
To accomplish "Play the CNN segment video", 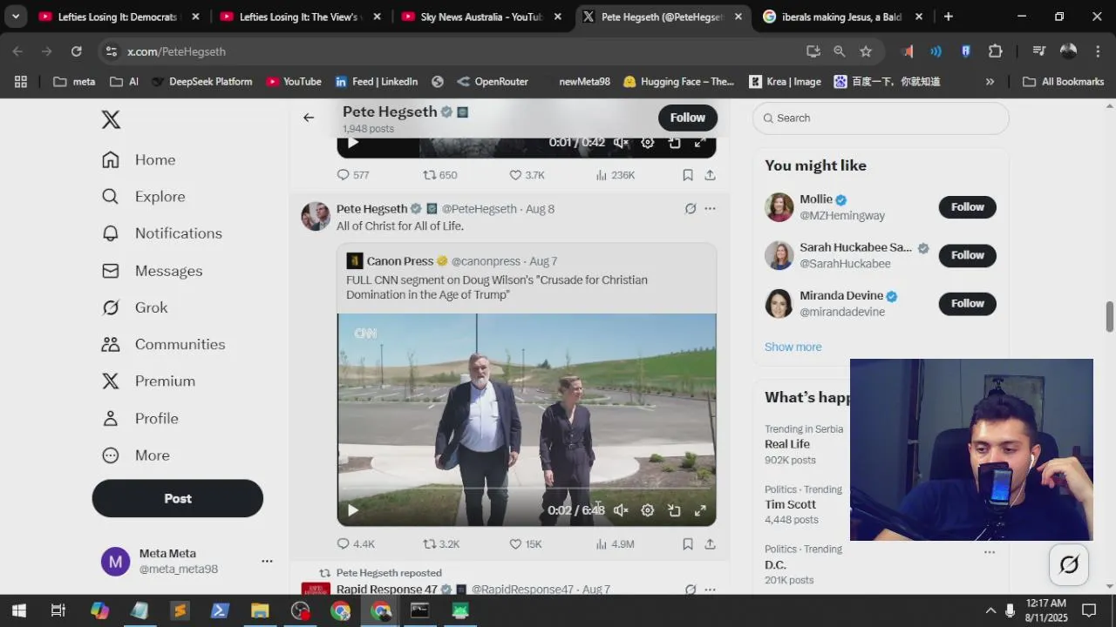I will coord(352,510).
